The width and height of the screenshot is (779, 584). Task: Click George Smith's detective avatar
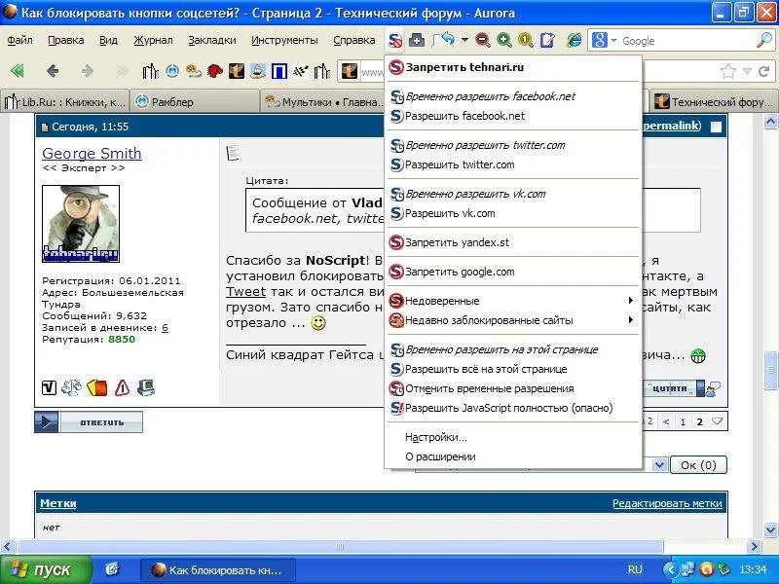click(x=81, y=224)
